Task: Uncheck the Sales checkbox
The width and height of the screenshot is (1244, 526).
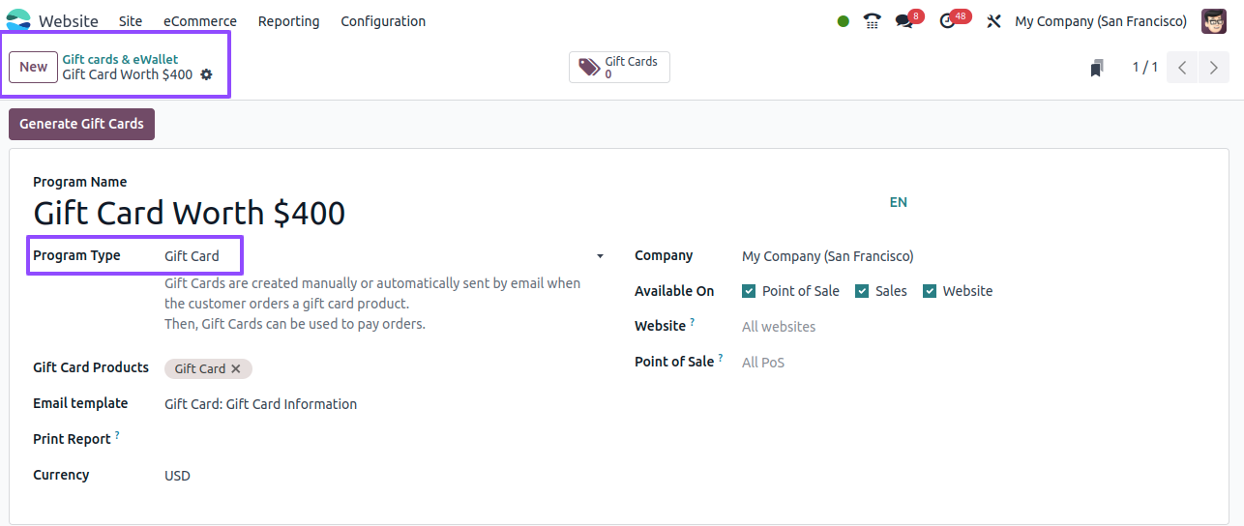Action: 862,291
